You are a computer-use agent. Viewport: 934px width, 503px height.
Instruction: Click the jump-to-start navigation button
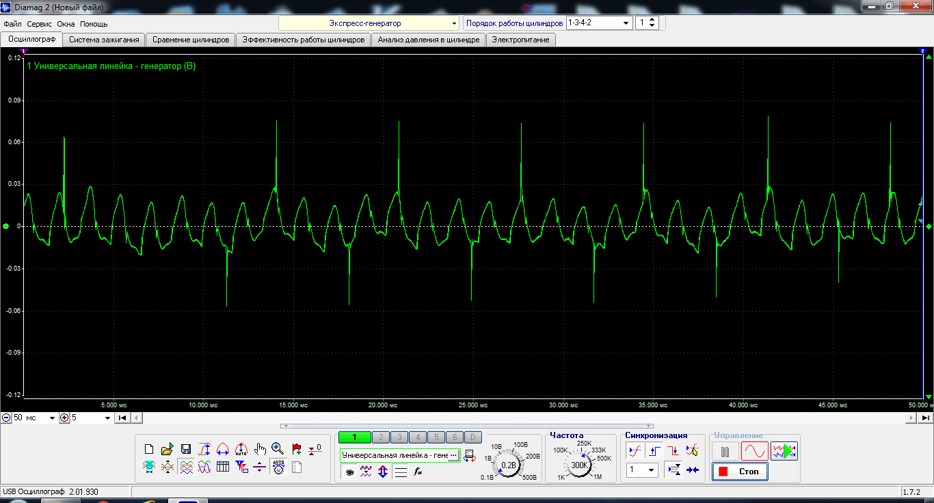click(122, 418)
